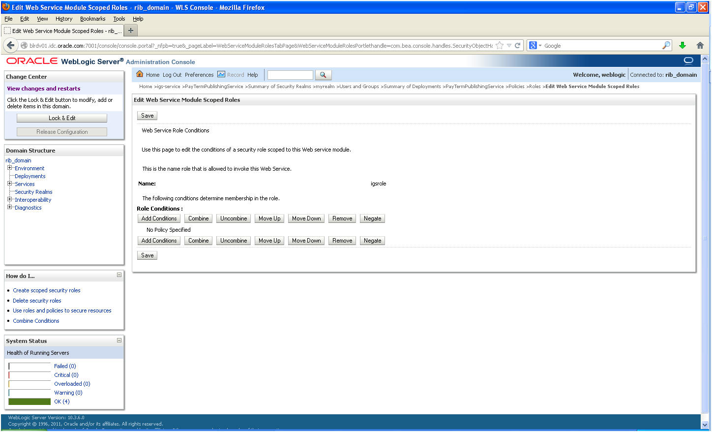712x432 pixels.
Task: Open the browser Help menu
Action: [138, 19]
